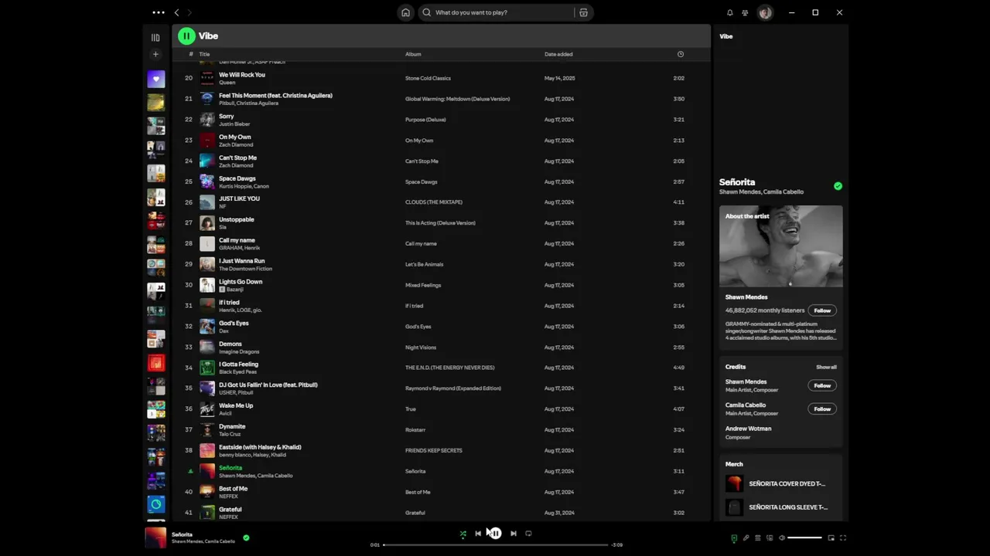This screenshot has width=990, height=556.
Task: Click the Dynamite album cover thumbnail
Action: [207, 429]
